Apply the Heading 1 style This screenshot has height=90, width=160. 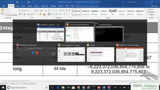[x=94, y=12]
